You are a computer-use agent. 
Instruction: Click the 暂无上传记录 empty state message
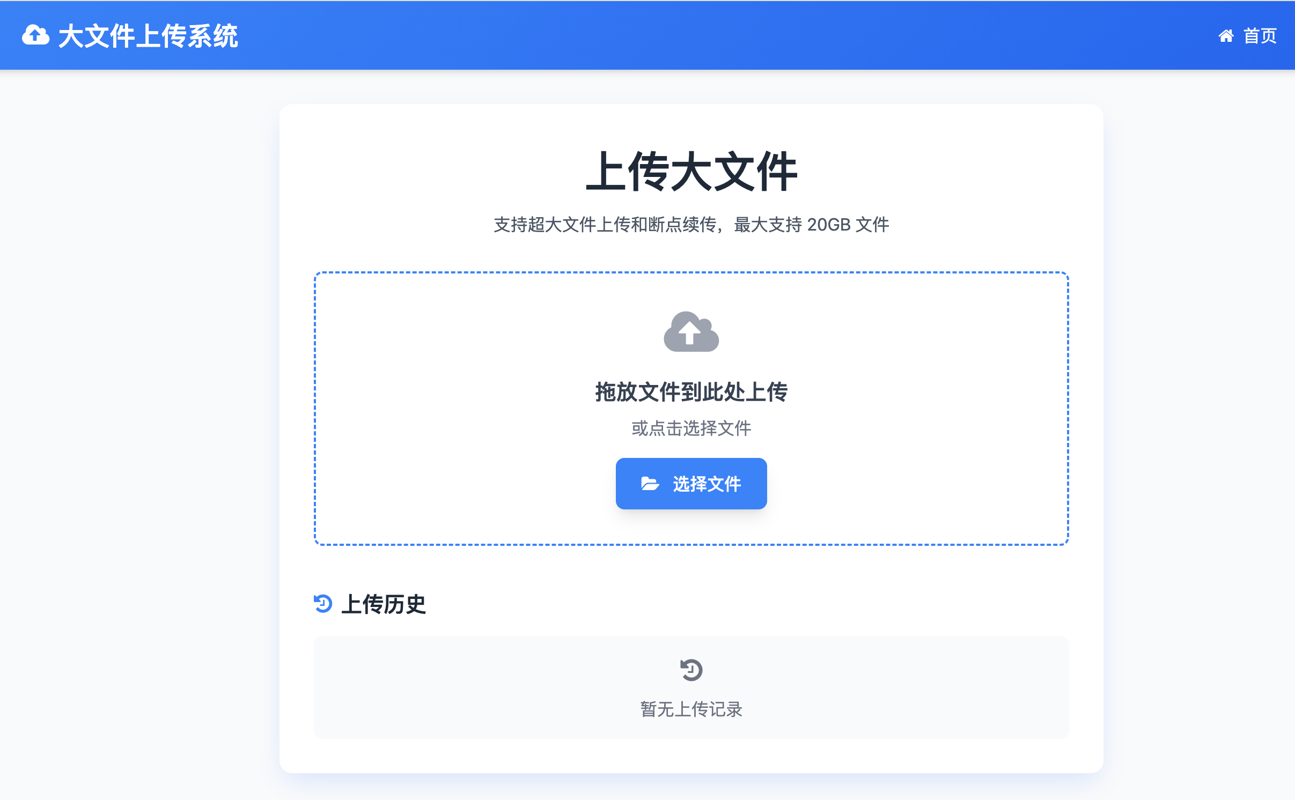691,709
